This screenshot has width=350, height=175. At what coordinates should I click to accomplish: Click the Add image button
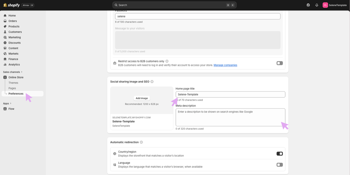point(142,98)
